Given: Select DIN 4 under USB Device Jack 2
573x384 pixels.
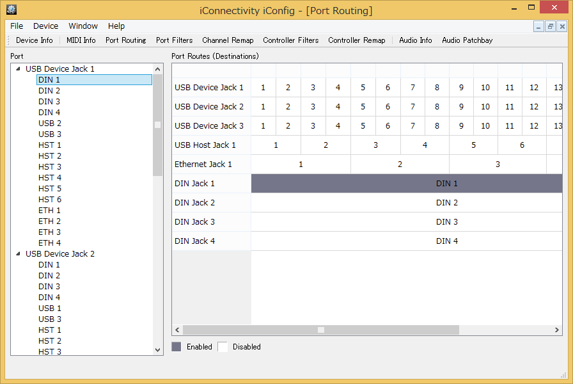Looking at the screenshot, I should click(x=49, y=298).
